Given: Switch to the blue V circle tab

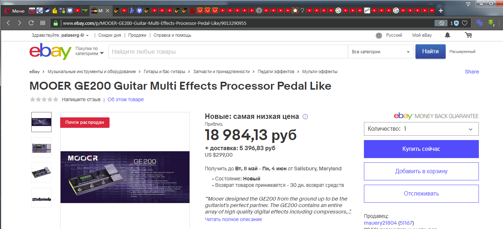Looking at the screenshot, I should click(139, 11).
